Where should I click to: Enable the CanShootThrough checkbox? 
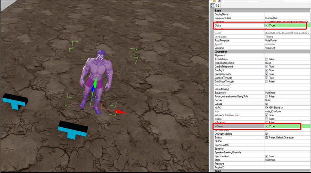pos(267,82)
